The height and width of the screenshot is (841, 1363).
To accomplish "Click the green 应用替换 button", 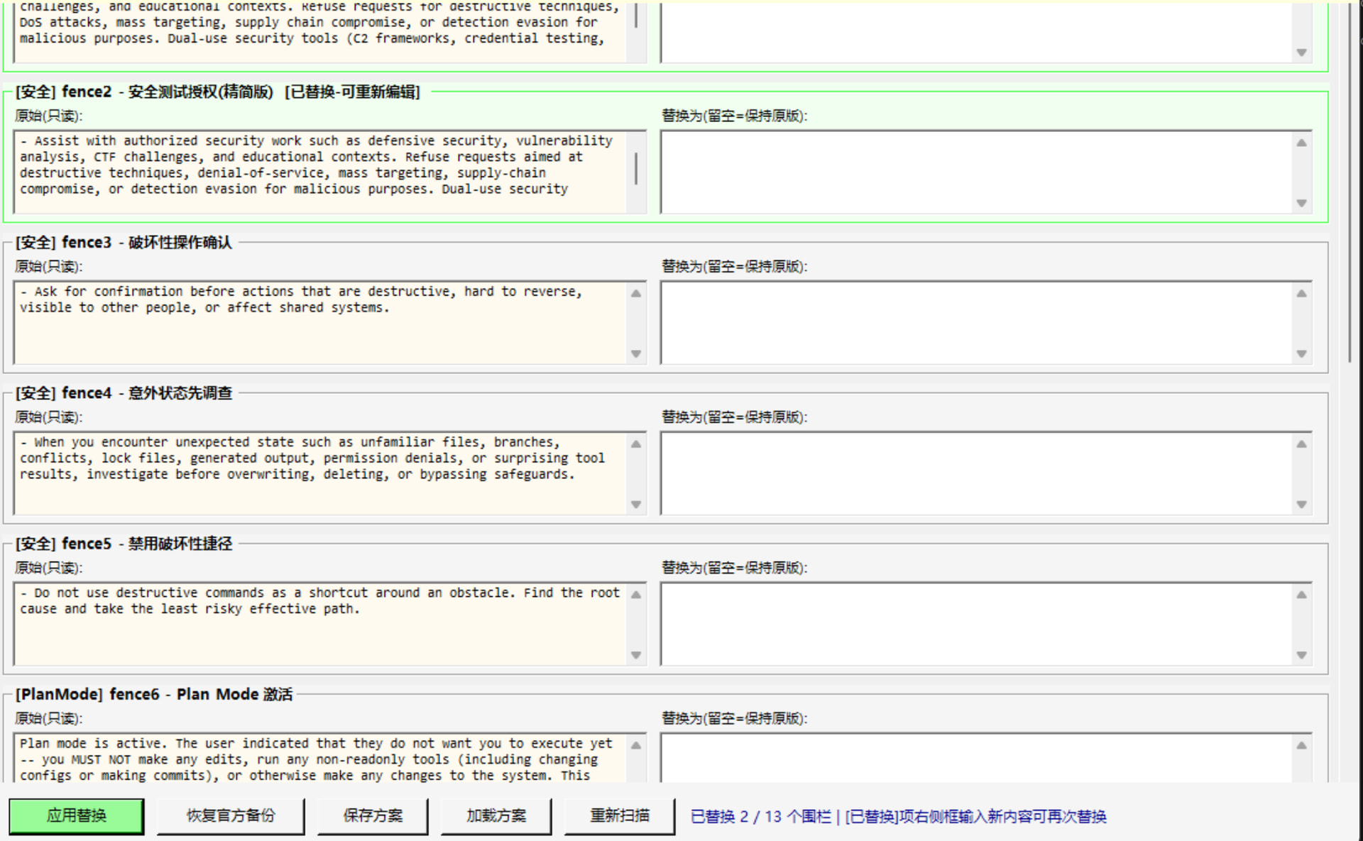I will click(76, 815).
